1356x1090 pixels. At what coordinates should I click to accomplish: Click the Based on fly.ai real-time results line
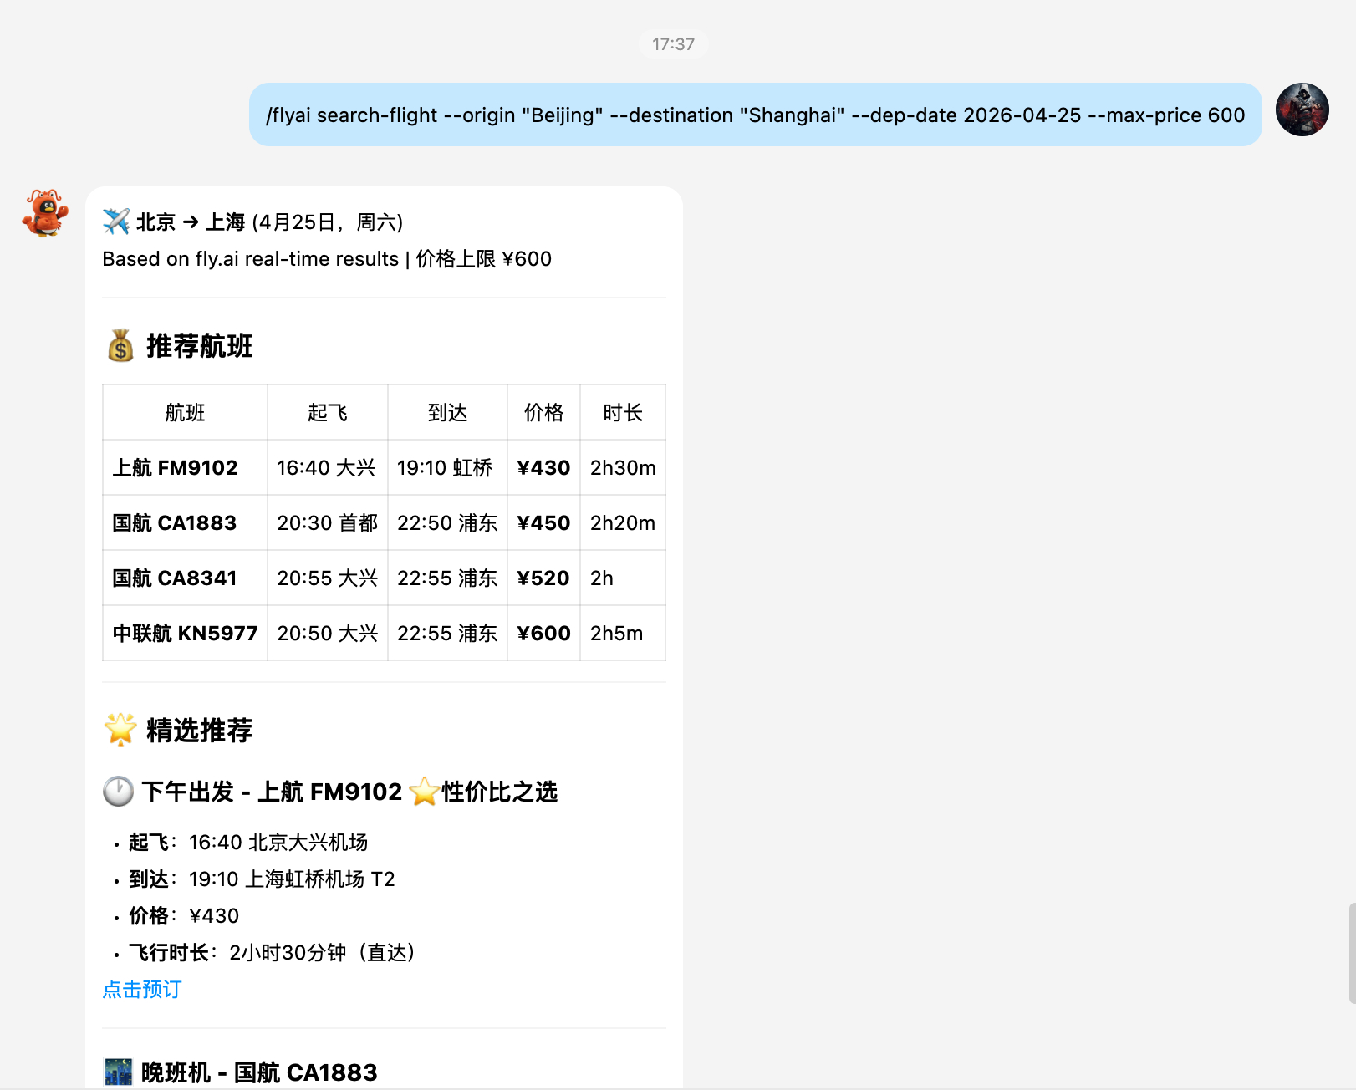pyautogui.click(x=327, y=258)
